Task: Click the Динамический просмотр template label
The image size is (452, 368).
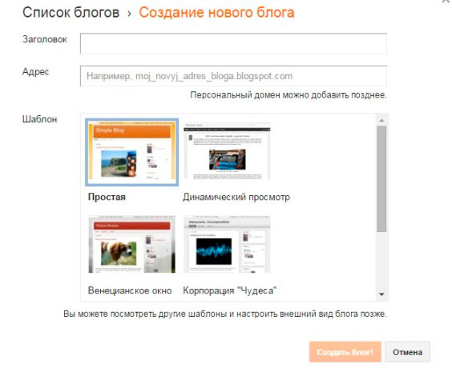Action: [x=236, y=197]
